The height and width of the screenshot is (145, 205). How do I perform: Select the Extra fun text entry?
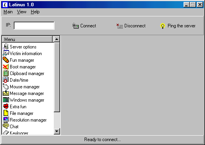(x=18, y=107)
